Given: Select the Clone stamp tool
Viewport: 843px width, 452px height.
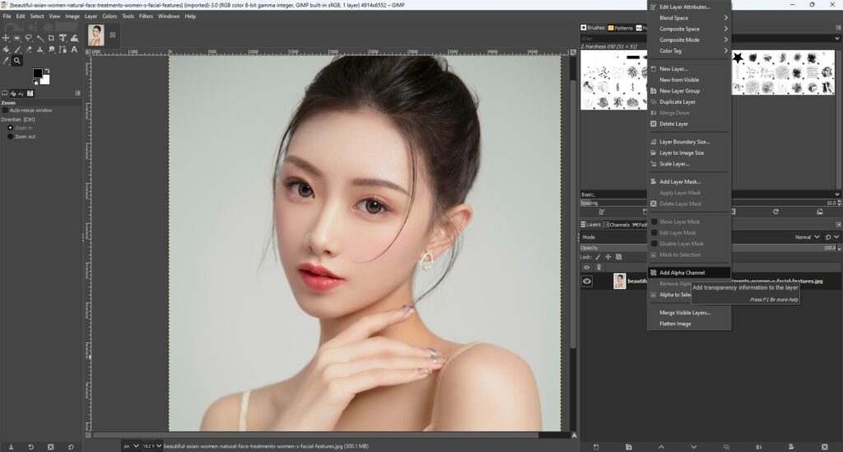Looking at the screenshot, I should tap(40, 49).
